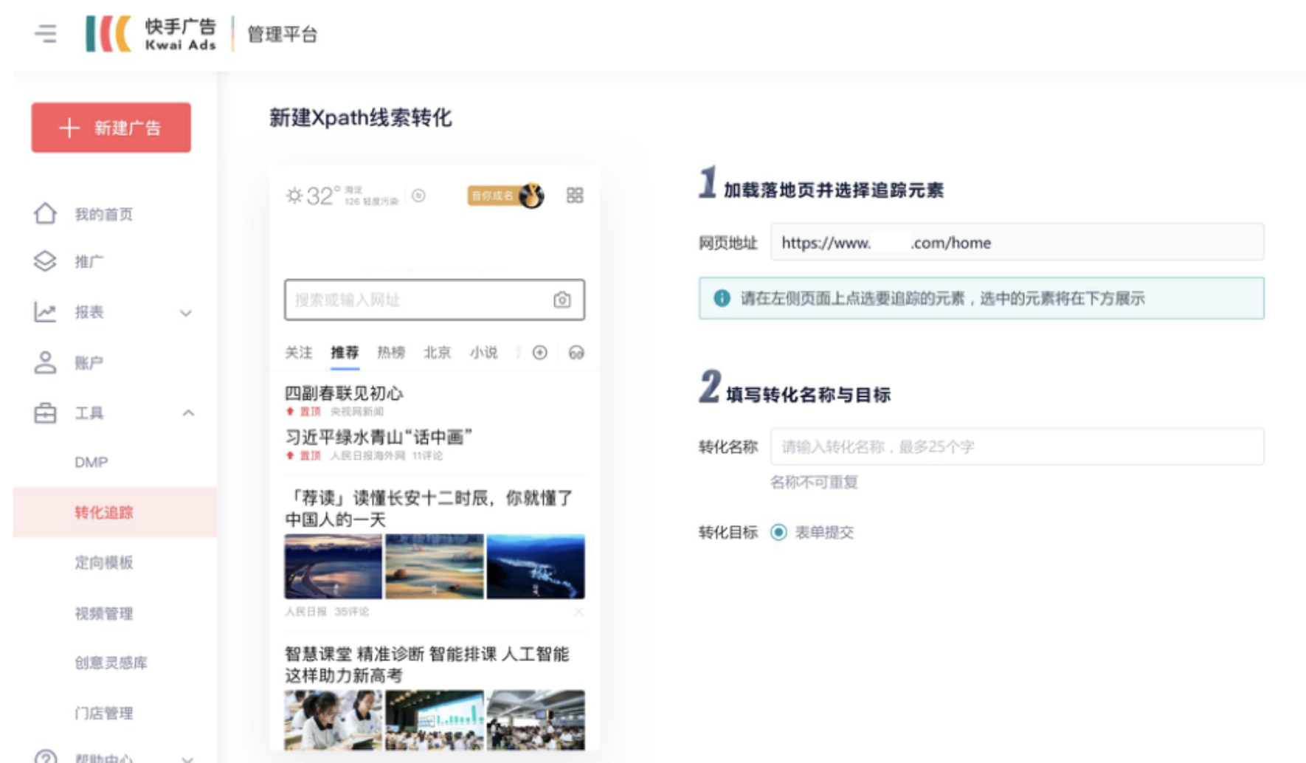This screenshot has height=763, width=1306.
Task: Open 转化追踪 in the sidebar
Action: point(104,512)
